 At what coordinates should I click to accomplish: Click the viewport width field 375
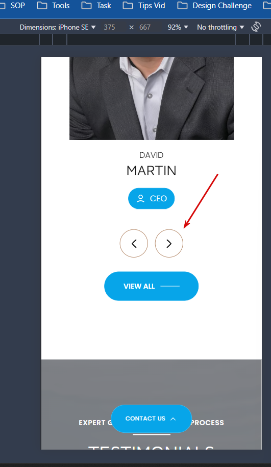(109, 27)
